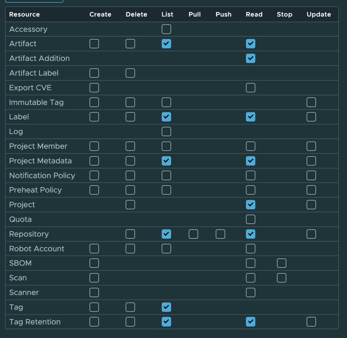The image size is (347, 338).
Task: Check the Tag Create permission
Action: 94,307
